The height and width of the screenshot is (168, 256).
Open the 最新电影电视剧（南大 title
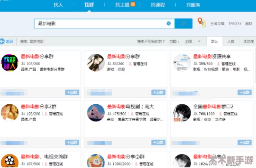point(131,106)
